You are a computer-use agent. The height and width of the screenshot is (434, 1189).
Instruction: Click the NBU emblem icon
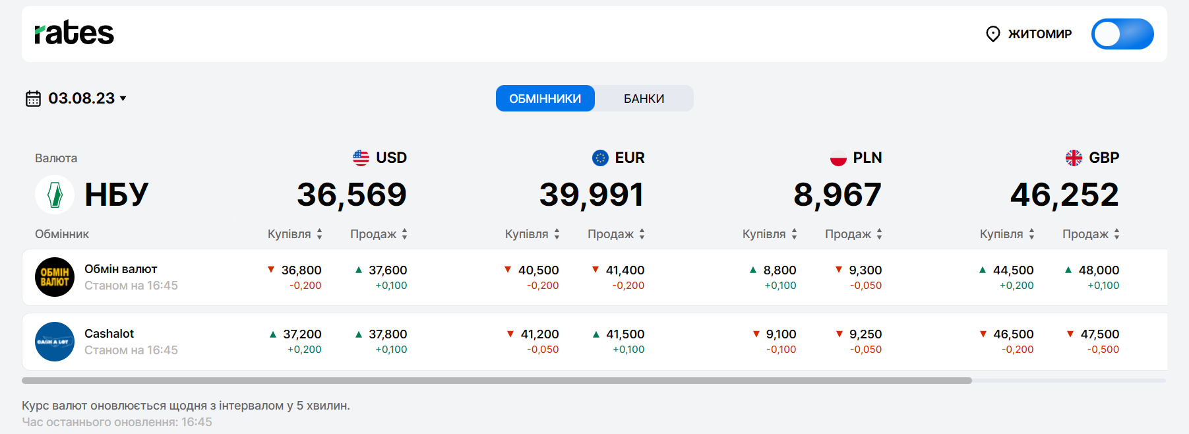[x=55, y=195]
